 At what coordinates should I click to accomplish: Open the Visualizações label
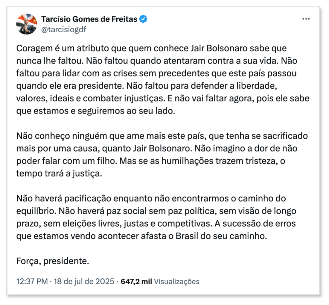tap(177, 281)
